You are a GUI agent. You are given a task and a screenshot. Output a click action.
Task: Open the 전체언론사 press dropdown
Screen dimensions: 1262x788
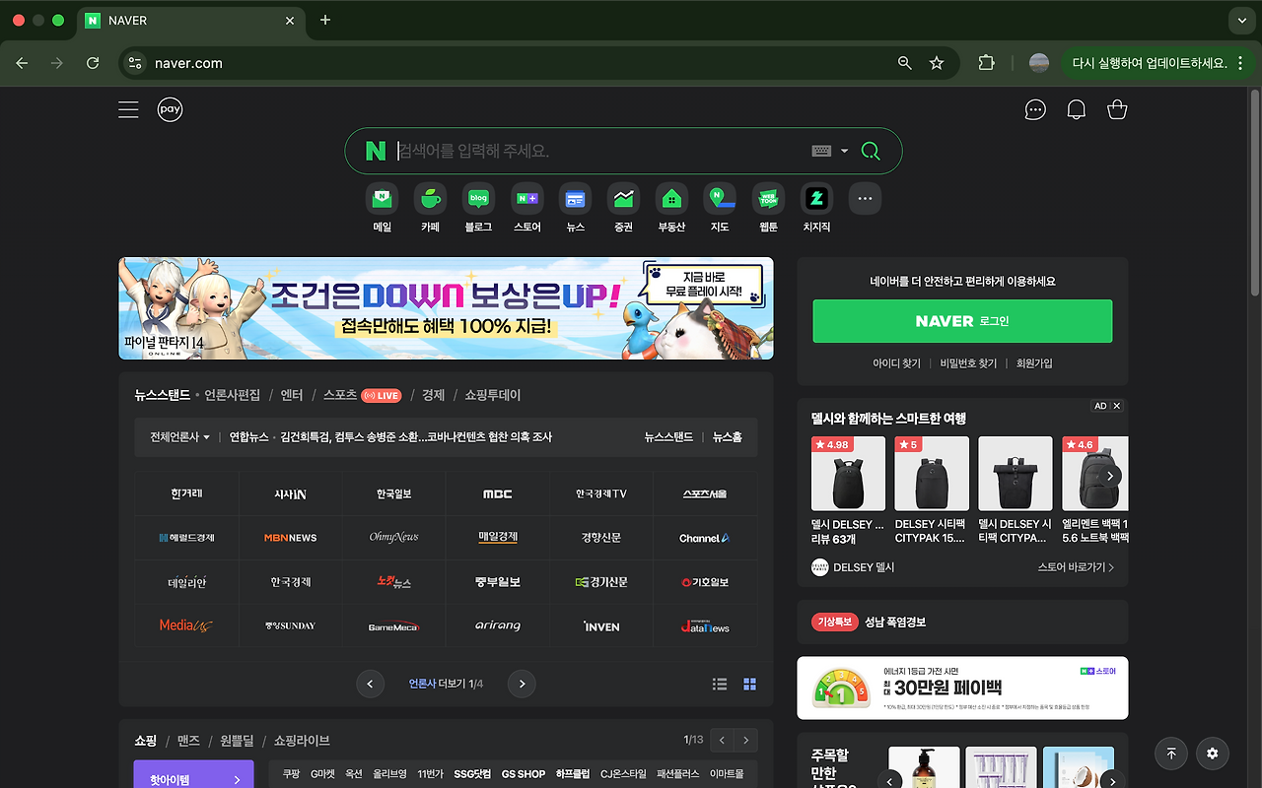click(179, 436)
